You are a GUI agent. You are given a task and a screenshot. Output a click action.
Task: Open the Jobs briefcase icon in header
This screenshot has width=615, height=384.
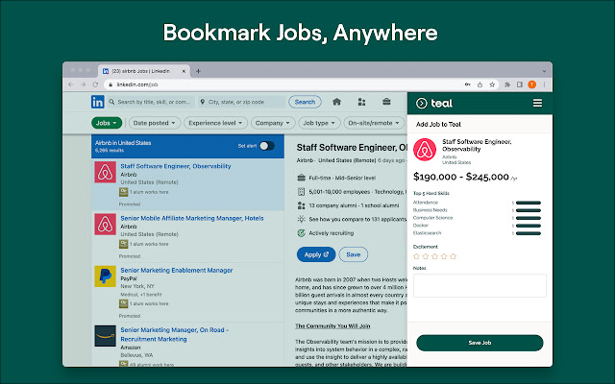[386, 102]
